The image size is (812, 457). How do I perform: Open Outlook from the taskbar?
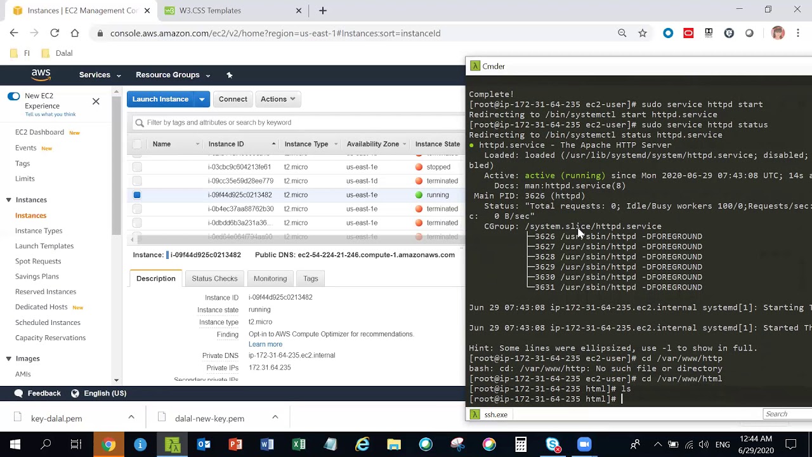point(204,444)
